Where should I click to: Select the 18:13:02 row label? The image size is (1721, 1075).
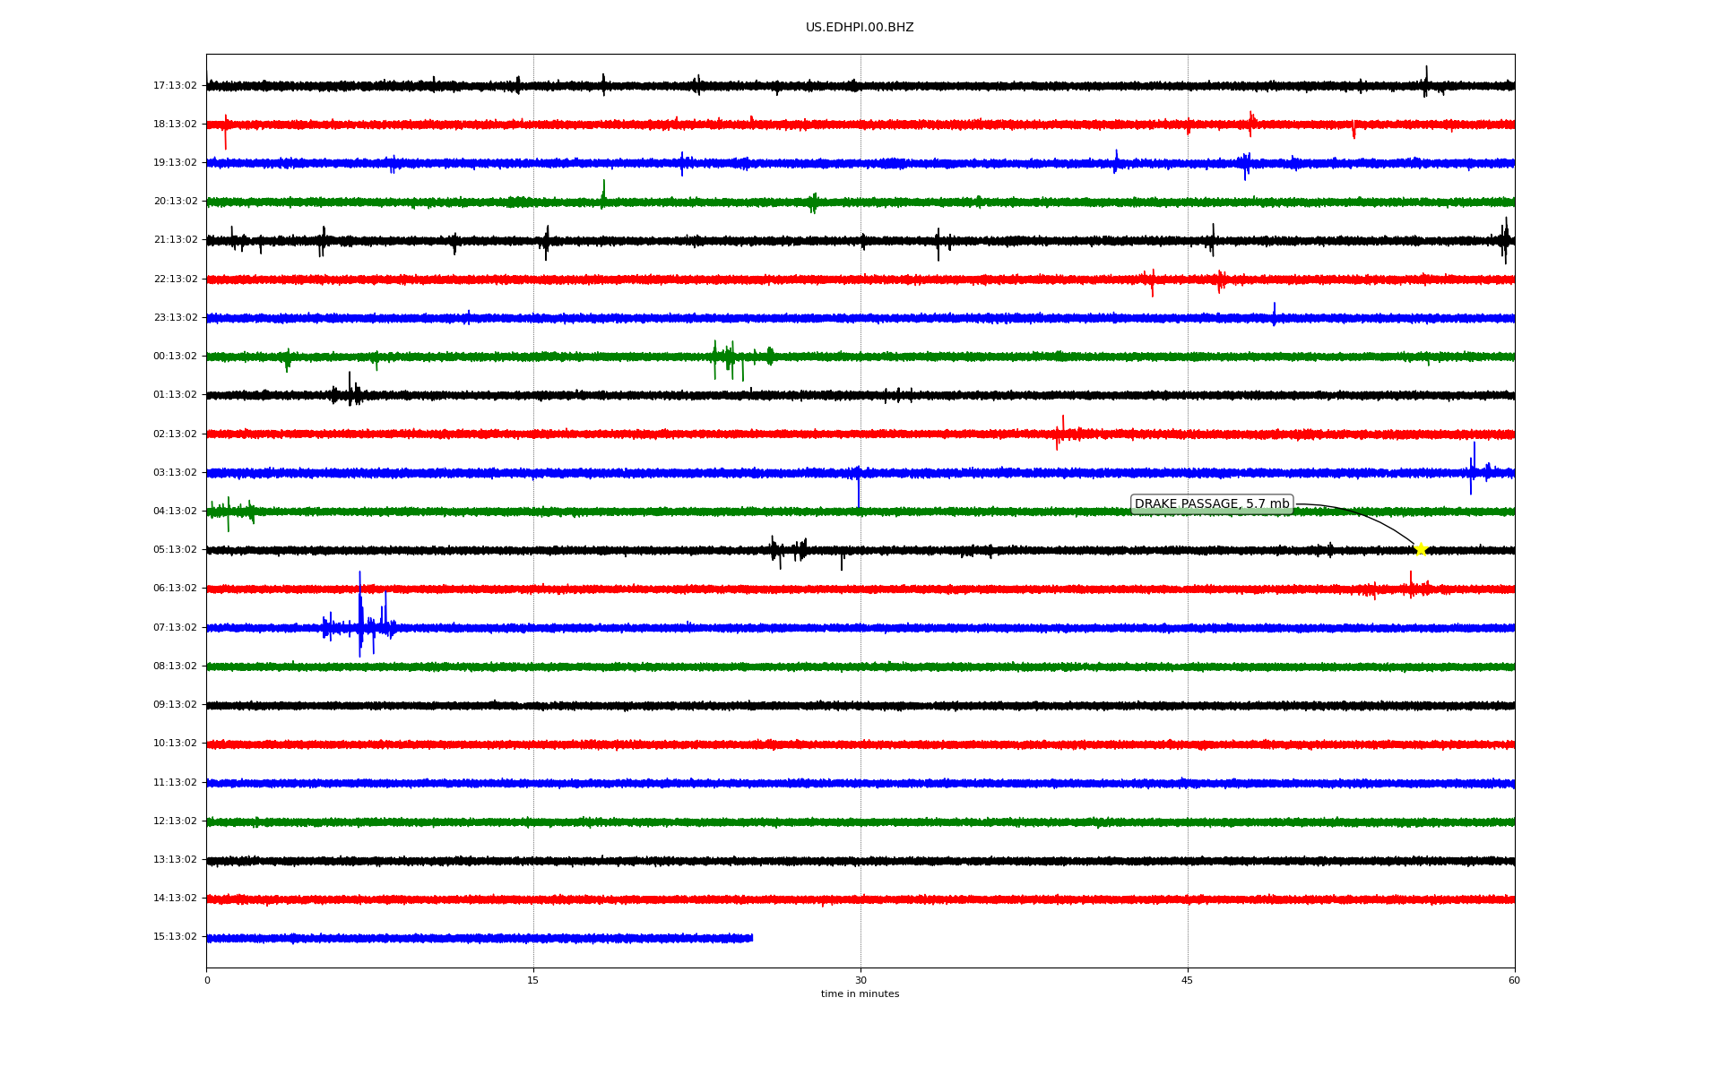(175, 125)
